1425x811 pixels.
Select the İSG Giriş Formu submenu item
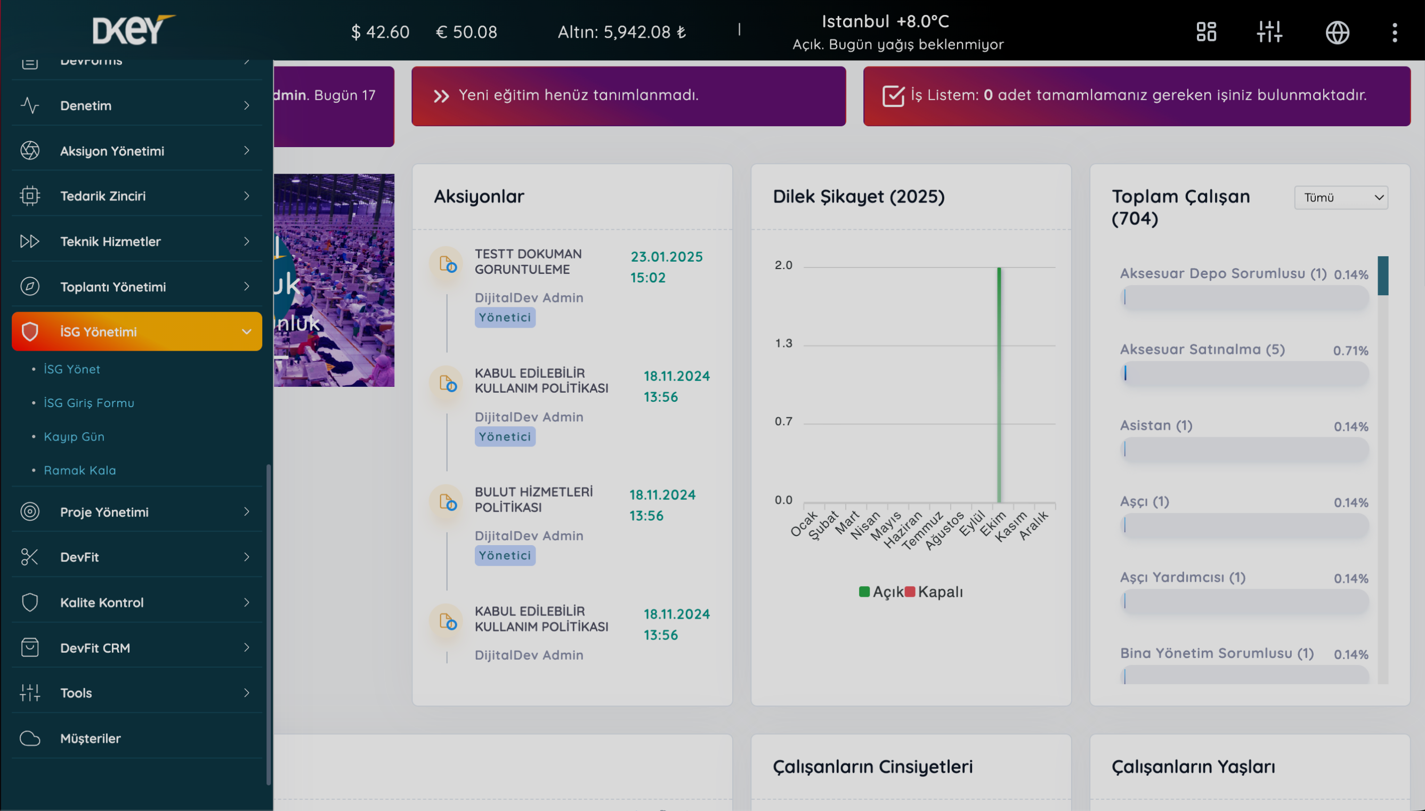(x=88, y=403)
